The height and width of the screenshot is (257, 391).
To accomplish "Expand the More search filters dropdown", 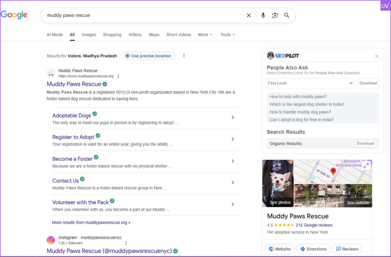I will [x=205, y=35].
